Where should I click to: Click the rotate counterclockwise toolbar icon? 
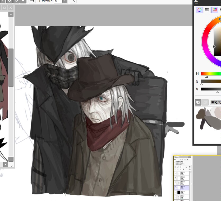10,1
